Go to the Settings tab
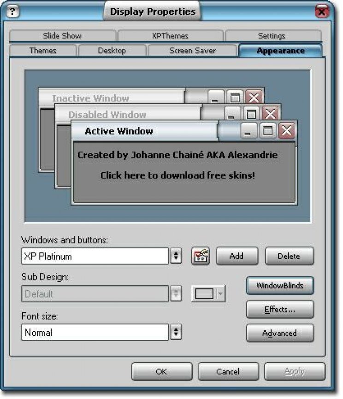Image resolution: width=343 pixels, height=399 pixels. coord(272,35)
